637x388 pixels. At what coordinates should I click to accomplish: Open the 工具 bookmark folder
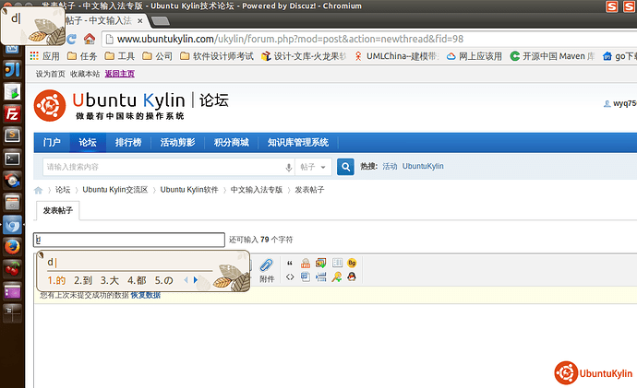click(119, 56)
